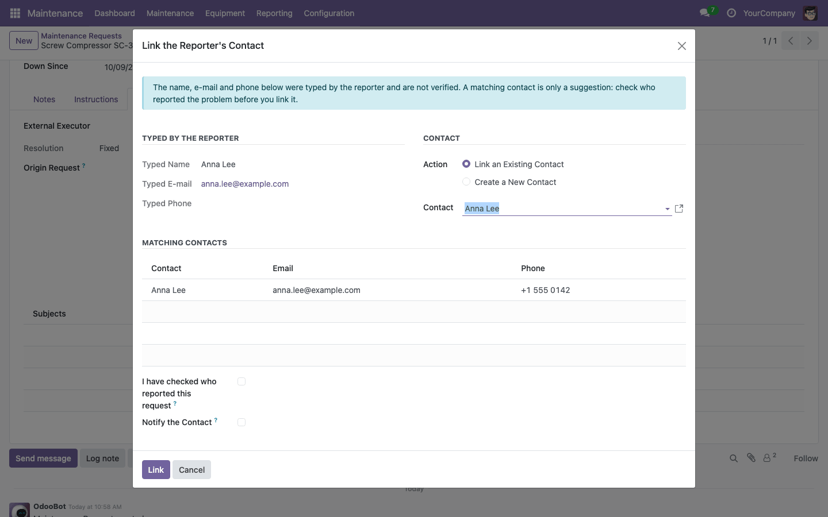The width and height of the screenshot is (828, 517).
Task: Open the Configuration menu
Action: [329, 13]
